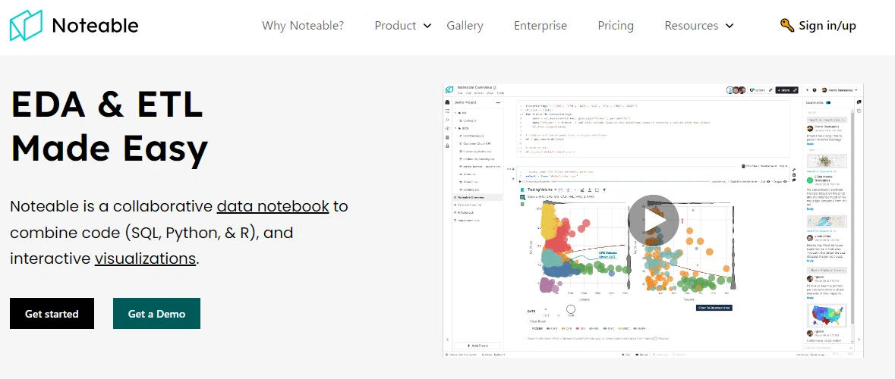
Task: Click the Get started button
Action: (52, 314)
